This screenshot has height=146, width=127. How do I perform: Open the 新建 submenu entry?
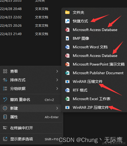tap(31, 108)
